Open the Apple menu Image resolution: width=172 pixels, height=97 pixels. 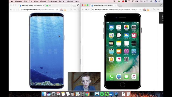tap(12, 1)
